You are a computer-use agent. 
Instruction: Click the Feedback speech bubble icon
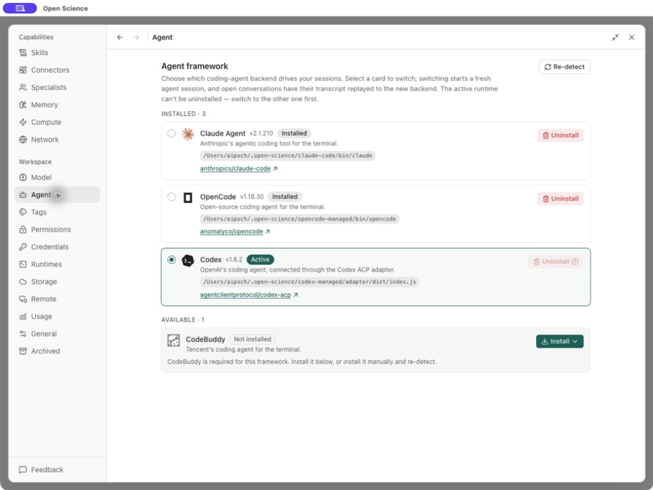[x=23, y=470]
